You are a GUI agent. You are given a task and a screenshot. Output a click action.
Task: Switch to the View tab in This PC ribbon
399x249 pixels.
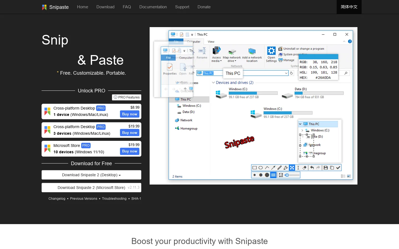(211, 41)
